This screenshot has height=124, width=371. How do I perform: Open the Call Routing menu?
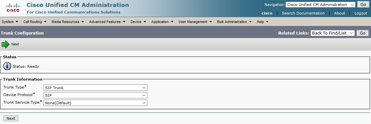[35, 22]
